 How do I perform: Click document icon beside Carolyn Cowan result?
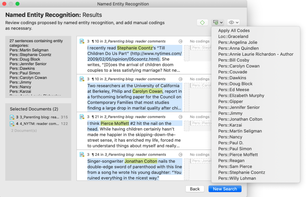coord(82,79)
